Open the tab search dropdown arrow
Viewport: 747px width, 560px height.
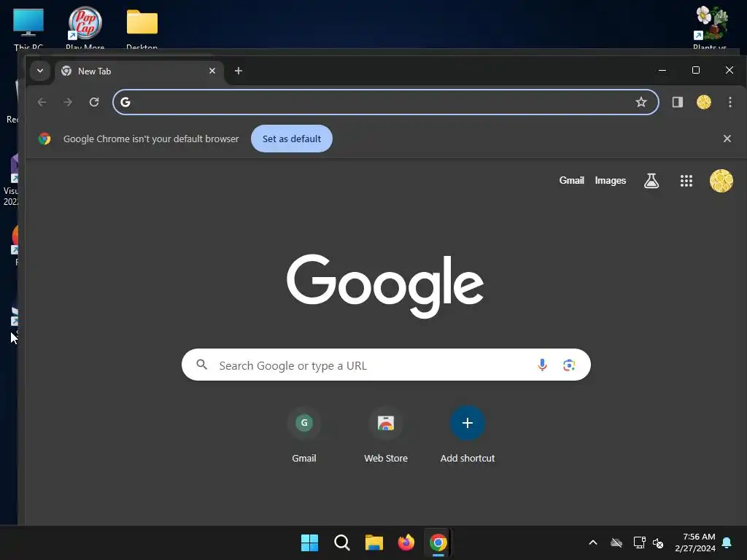tap(40, 71)
